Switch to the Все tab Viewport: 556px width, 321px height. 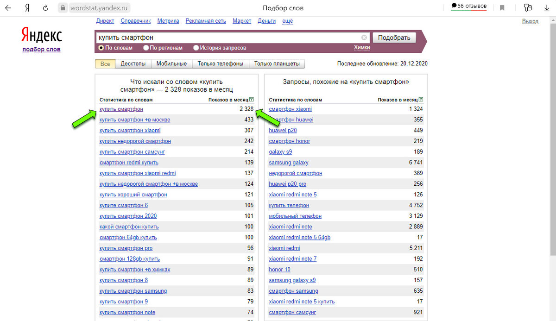coord(105,64)
